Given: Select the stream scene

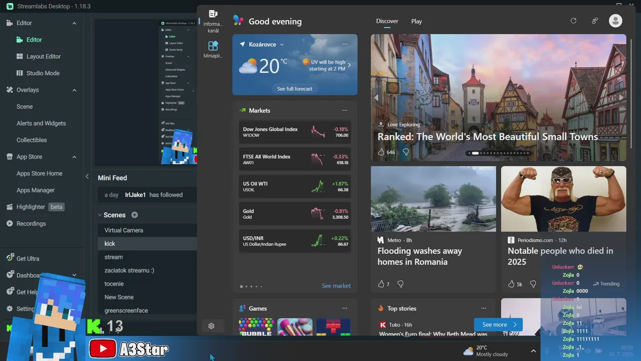Looking at the screenshot, I should click(x=147, y=257).
